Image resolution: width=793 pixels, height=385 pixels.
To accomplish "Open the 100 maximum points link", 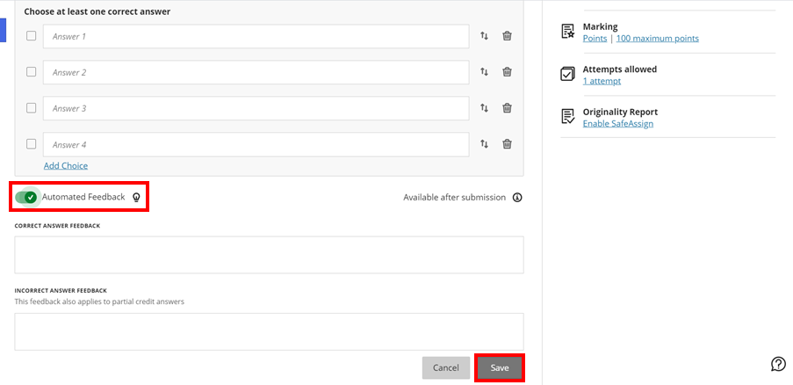I will click(658, 39).
